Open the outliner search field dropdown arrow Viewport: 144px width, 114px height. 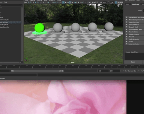[x=22, y=5]
